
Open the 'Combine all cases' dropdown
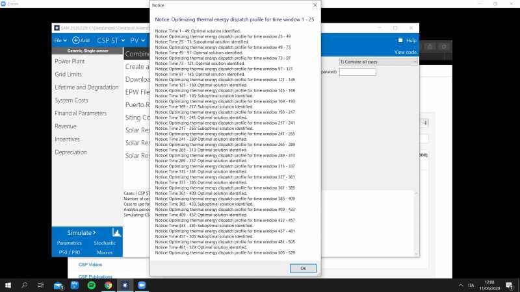pyautogui.click(x=375, y=61)
